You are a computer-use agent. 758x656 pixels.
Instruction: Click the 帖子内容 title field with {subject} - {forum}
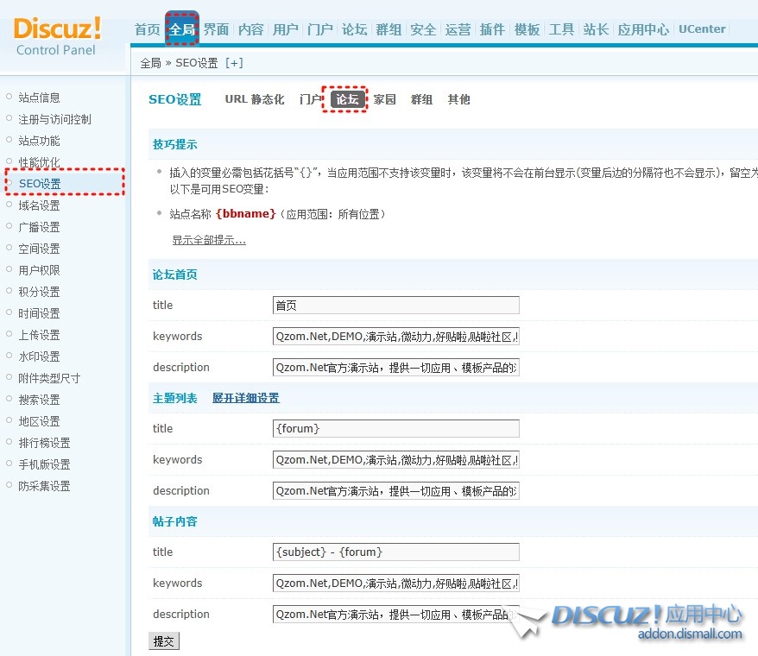[x=395, y=552]
